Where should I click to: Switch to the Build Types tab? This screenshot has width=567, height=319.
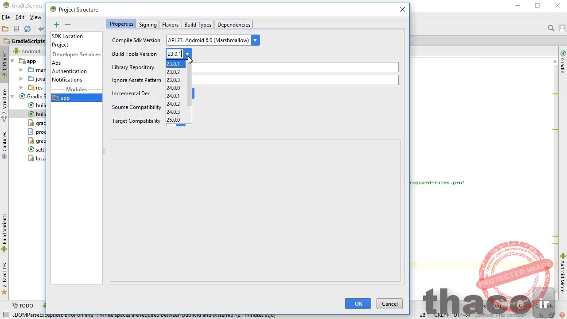pyautogui.click(x=198, y=24)
